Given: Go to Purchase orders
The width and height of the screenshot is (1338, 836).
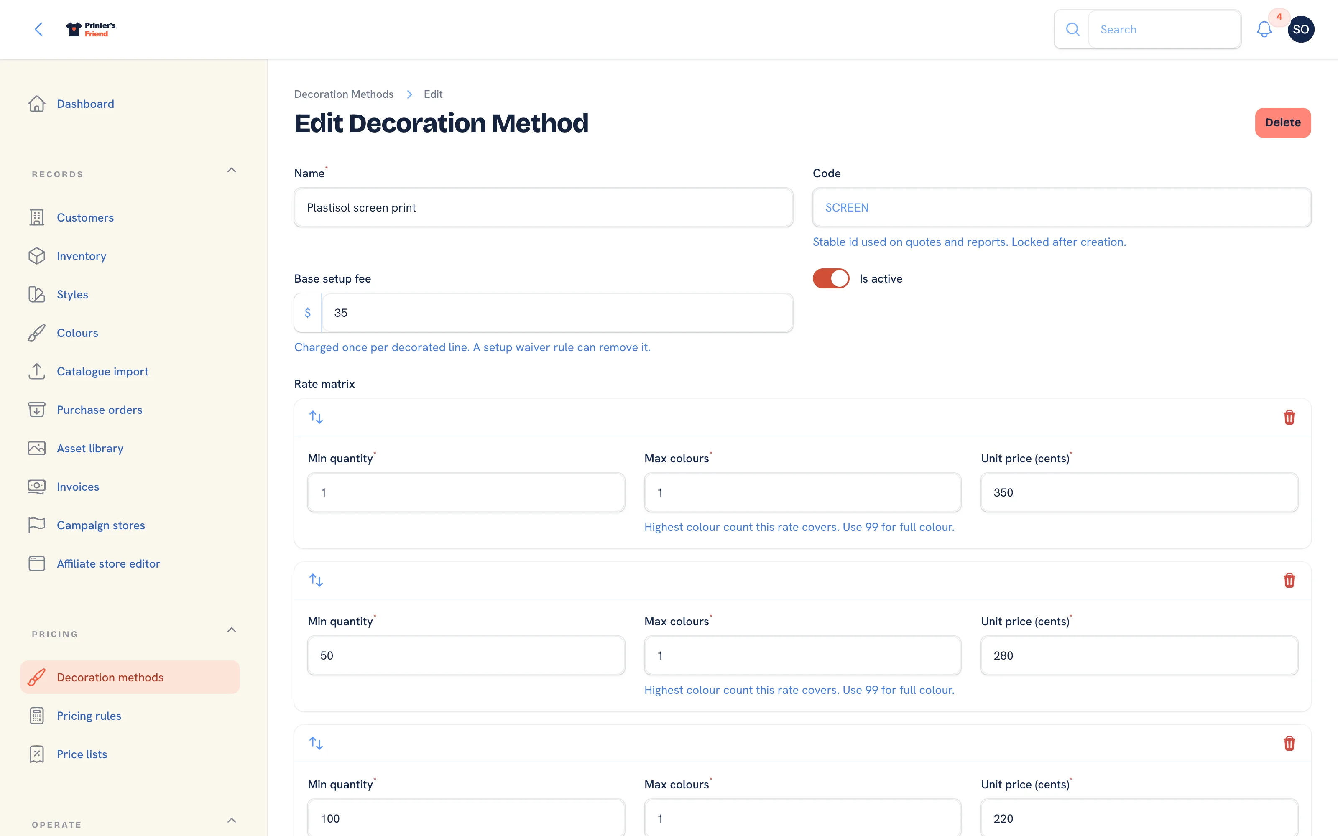Looking at the screenshot, I should [130, 410].
